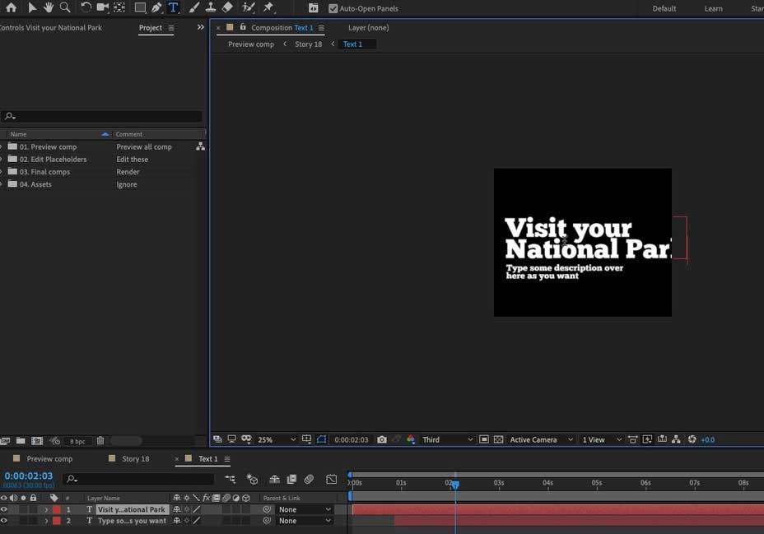Select the Roto Brush tool
The width and height of the screenshot is (764, 534).
click(x=249, y=7)
